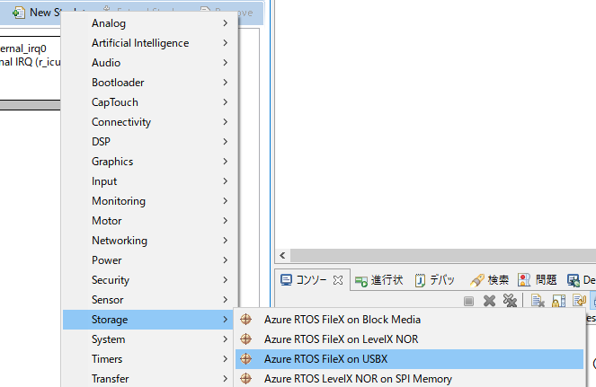Open the System submenu
596x387 pixels.
(x=147, y=339)
